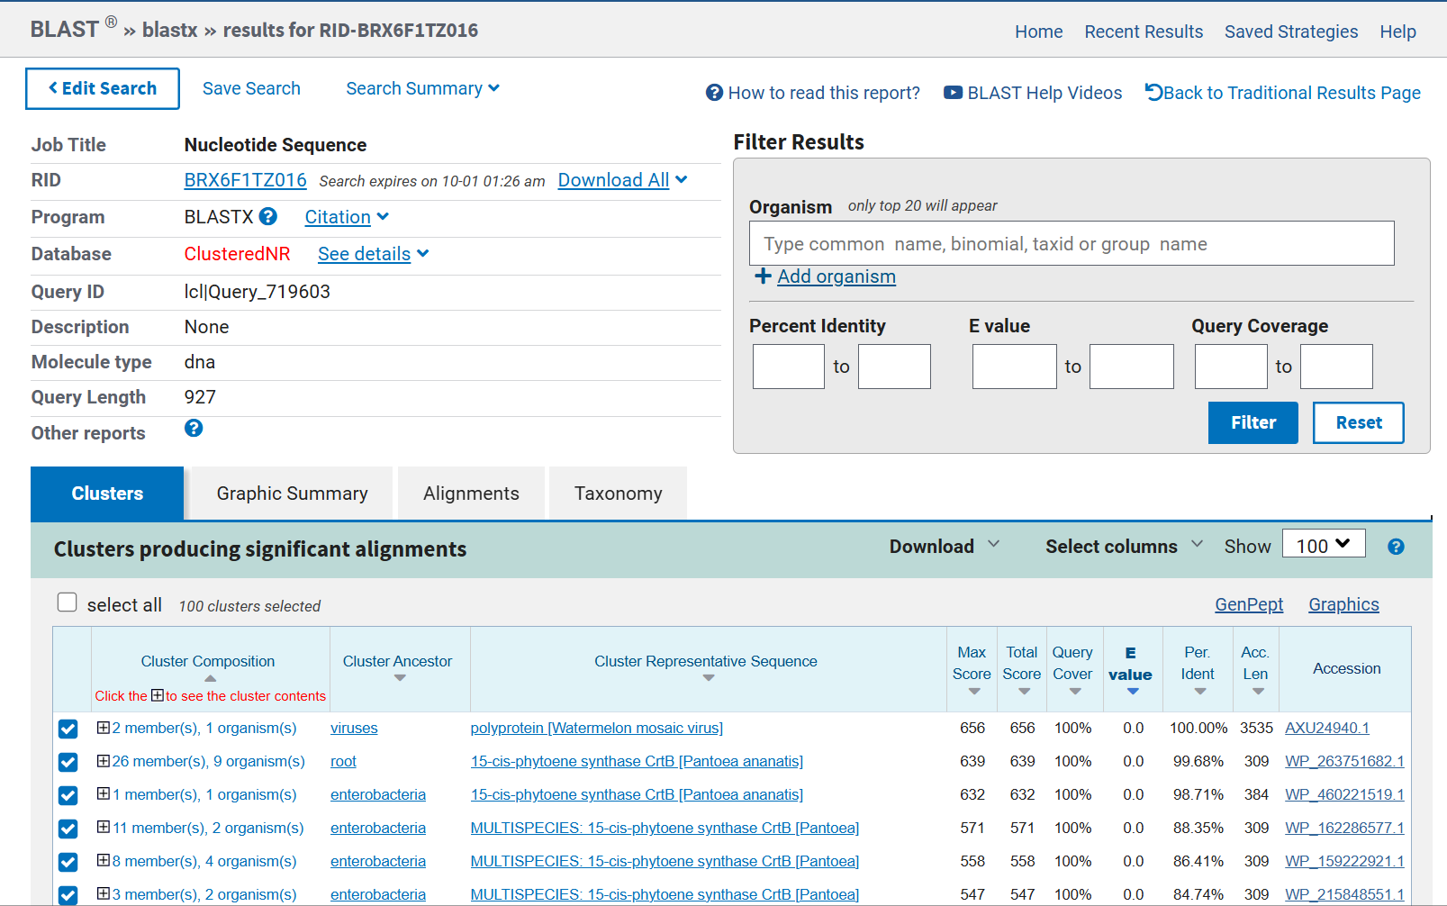1447x906 pixels.
Task: Expand the 8 member(s), 4 organism(s) cluster
Action: 104,860
